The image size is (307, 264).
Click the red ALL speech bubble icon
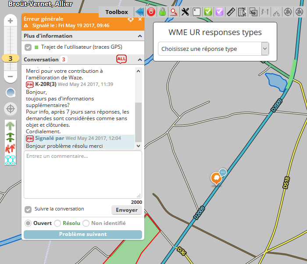point(121,59)
